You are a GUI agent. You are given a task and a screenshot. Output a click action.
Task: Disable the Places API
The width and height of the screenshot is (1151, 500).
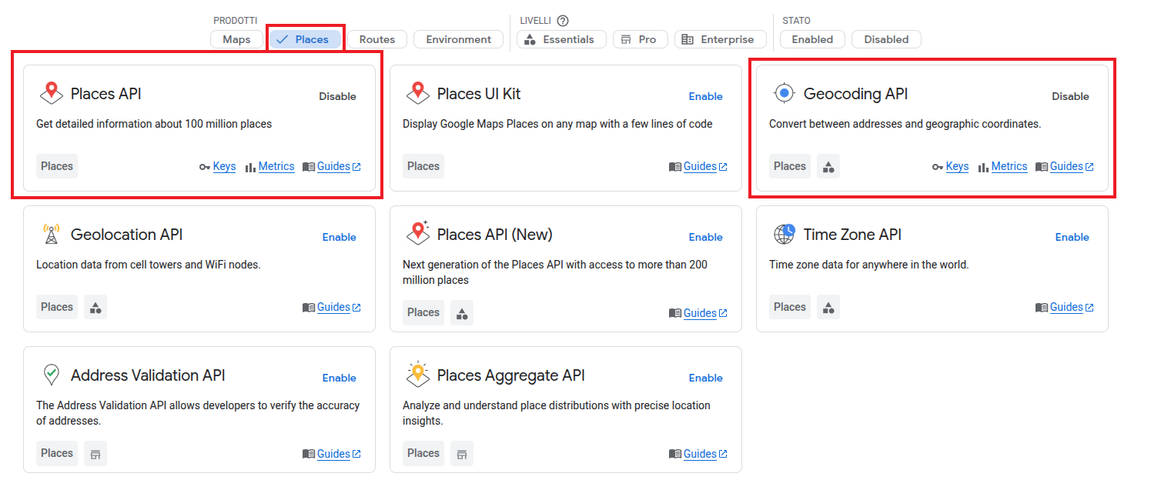(x=338, y=96)
